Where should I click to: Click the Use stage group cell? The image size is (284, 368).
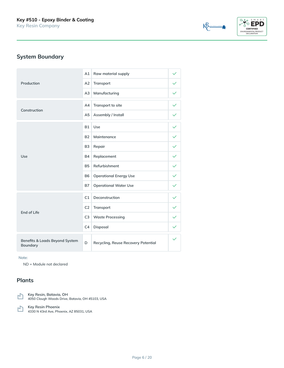(49, 156)
